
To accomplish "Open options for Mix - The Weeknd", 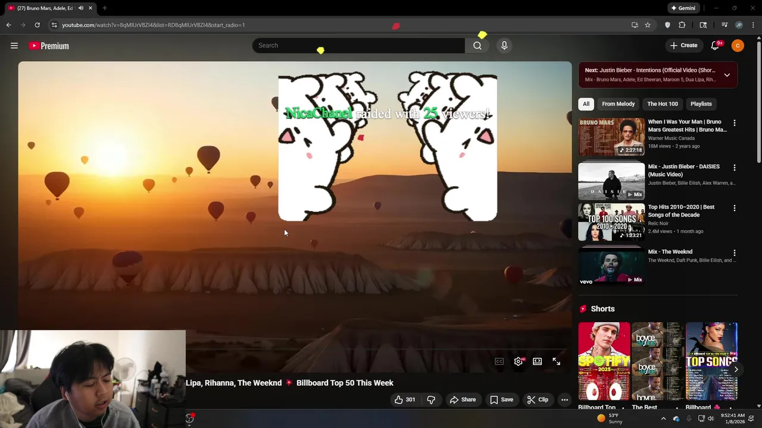I will [734, 253].
